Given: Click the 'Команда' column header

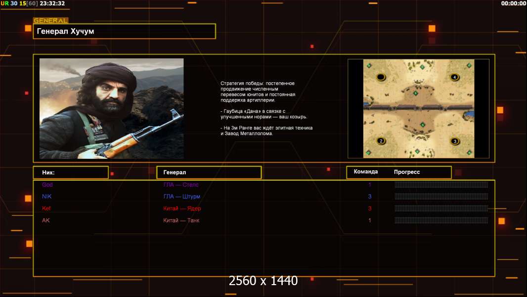Looking at the screenshot, I should [x=366, y=172].
